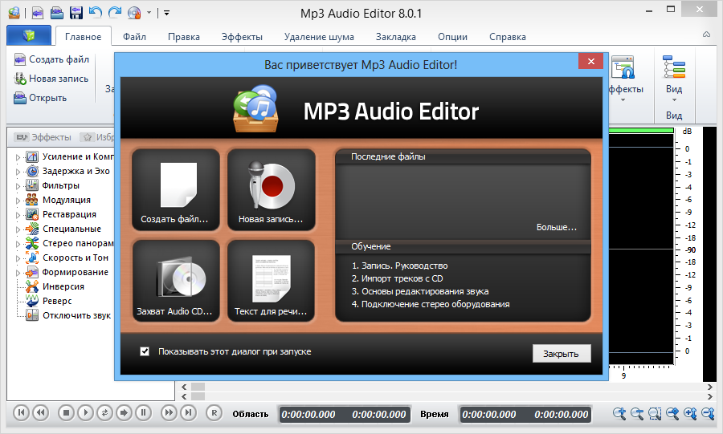Click the undo arrow icon
The width and height of the screenshot is (723, 434).
point(95,12)
